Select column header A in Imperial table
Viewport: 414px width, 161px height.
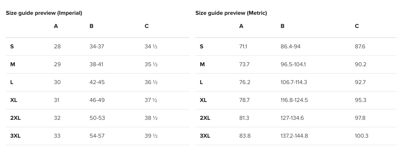(x=56, y=26)
